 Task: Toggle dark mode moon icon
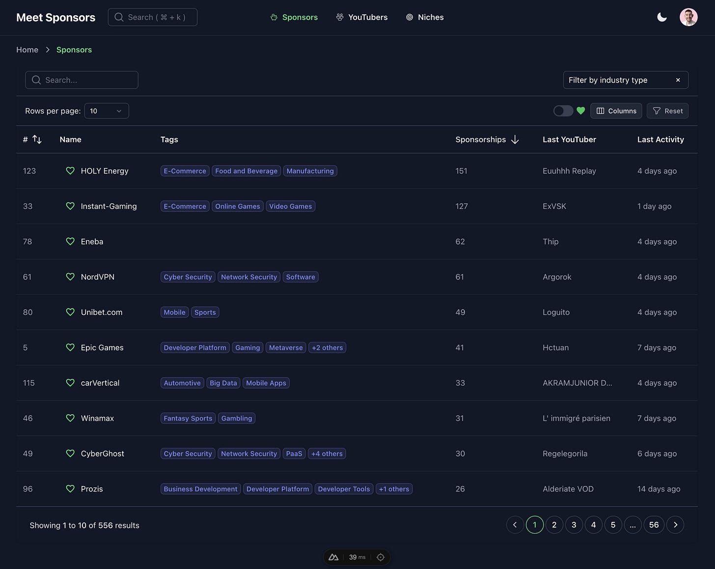coord(662,17)
